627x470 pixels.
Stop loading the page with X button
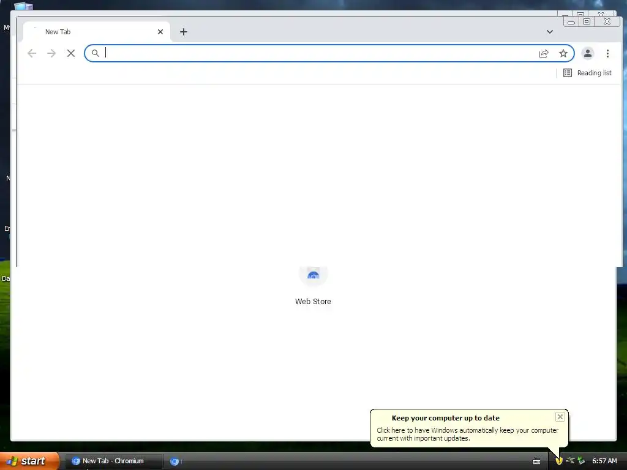(71, 53)
